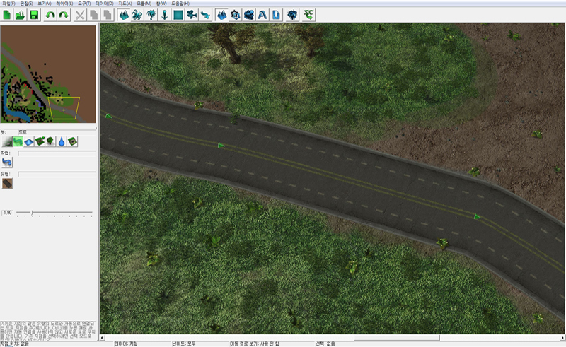Cut selection with scissors icon
566x347 pixels.
[x=80, y=15]
